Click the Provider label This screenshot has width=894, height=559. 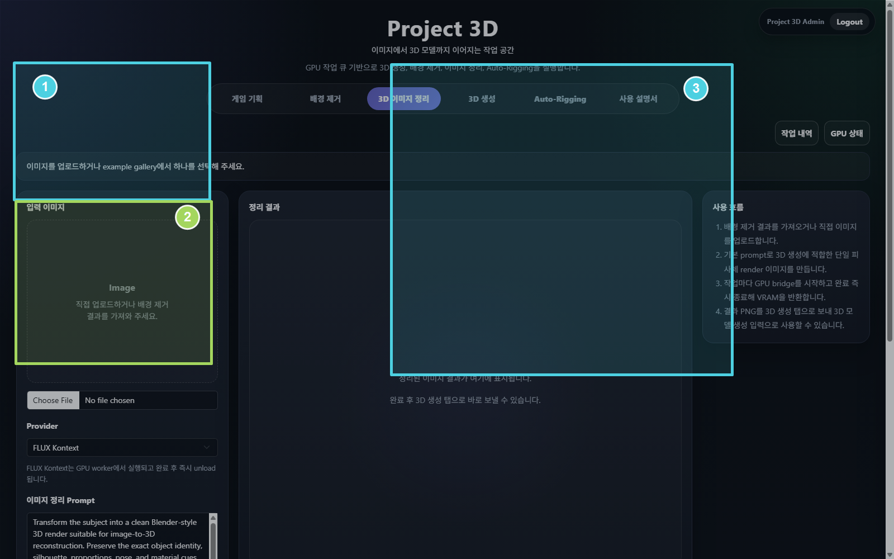(x=42, y=426)
